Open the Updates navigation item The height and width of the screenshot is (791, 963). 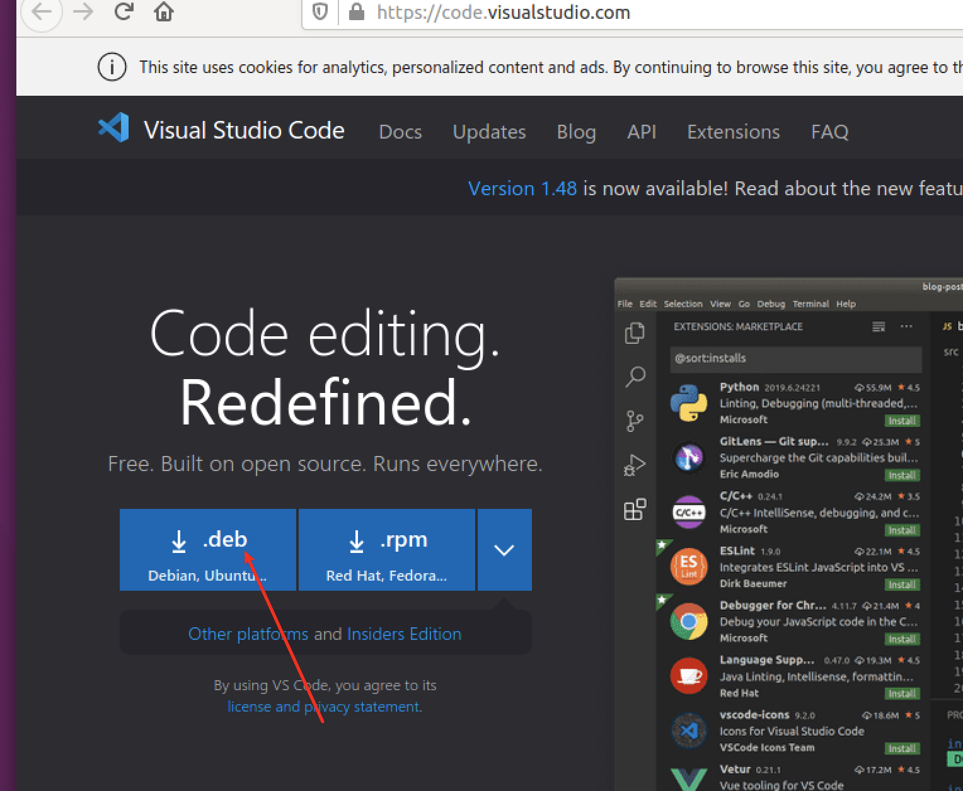coord(489,132)
